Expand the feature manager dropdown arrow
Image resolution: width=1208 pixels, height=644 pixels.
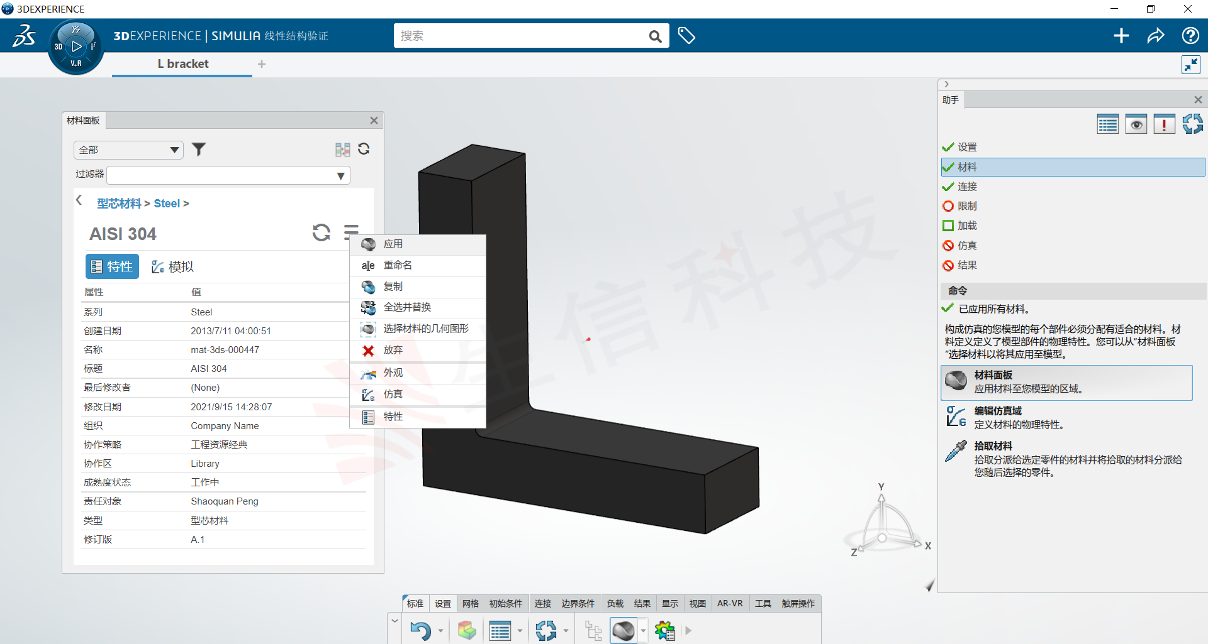tap(520, 631)
